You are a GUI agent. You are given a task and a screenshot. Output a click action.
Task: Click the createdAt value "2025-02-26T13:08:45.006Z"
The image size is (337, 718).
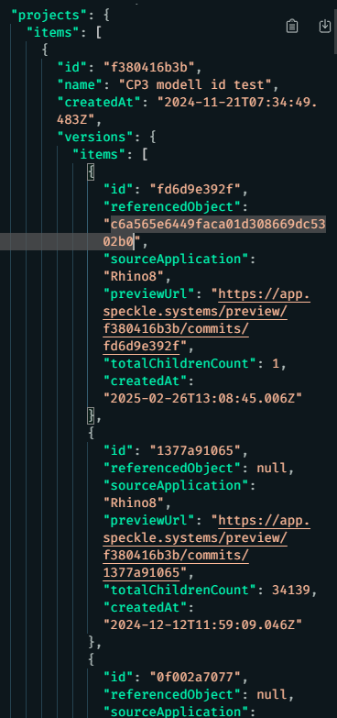202,398
